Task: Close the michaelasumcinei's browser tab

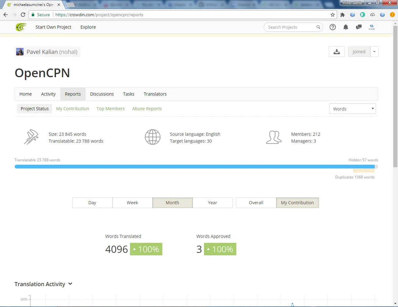Action: click(x=59, y=5)
